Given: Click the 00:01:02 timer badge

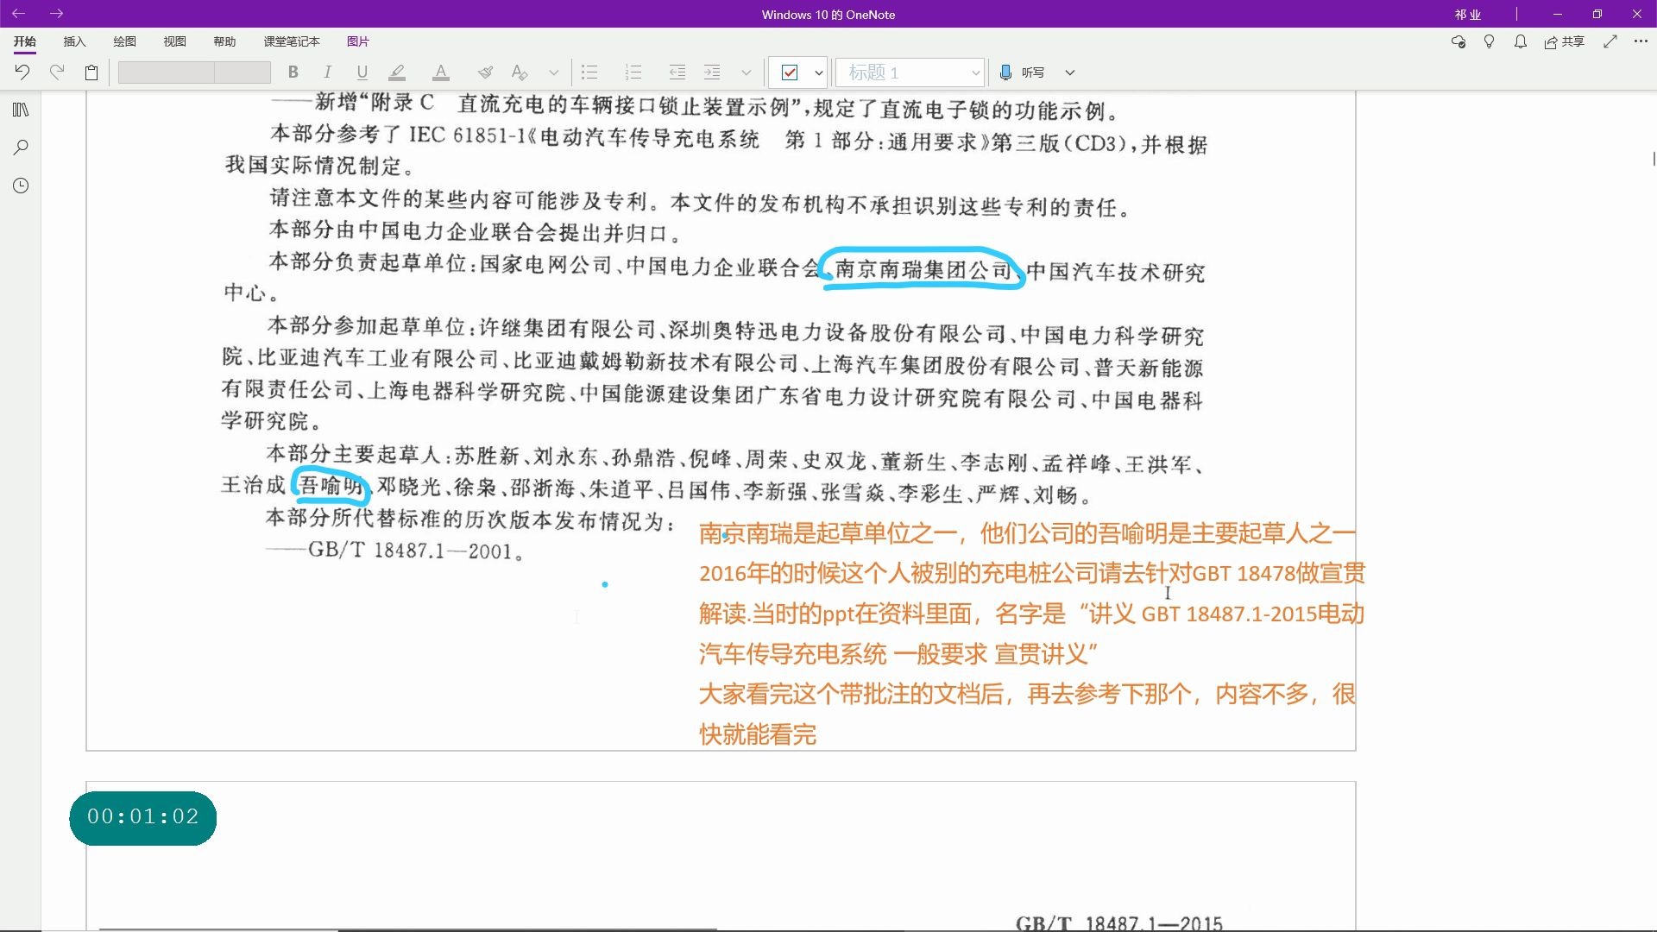Looking at the screenshot, I should pos(143,817).
